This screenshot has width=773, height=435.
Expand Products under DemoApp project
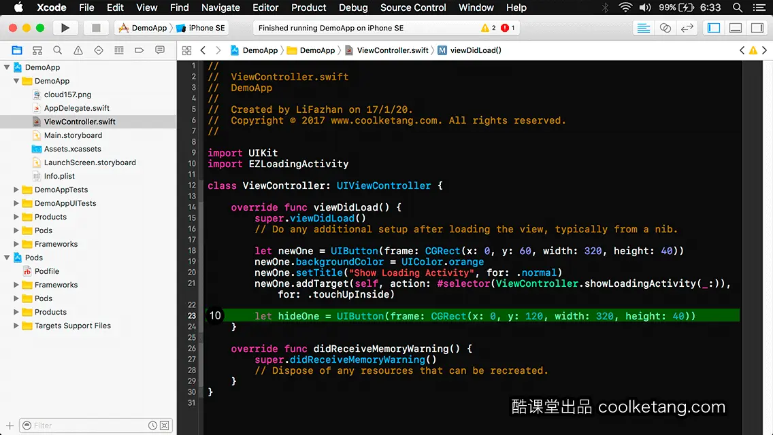[x=16, y=217]
